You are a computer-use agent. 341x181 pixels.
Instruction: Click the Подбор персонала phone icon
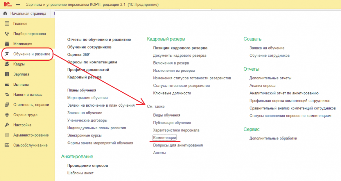pyautogui.click(x=7, y=34)
